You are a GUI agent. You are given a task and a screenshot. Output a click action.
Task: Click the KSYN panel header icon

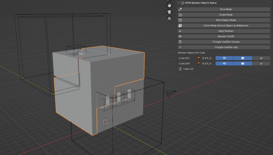(x=182, y=3)
